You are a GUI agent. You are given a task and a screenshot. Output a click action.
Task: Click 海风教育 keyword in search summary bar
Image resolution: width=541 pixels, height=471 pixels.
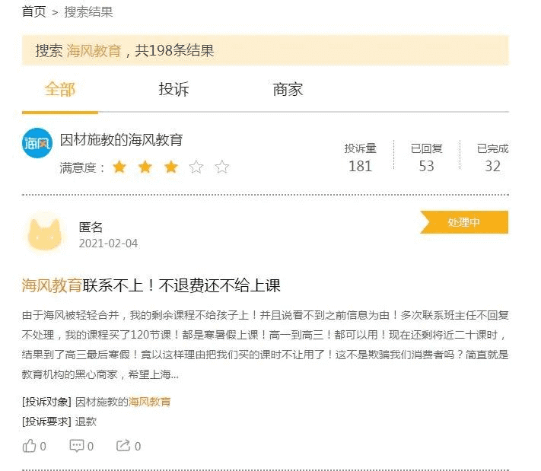pos(94,51)
